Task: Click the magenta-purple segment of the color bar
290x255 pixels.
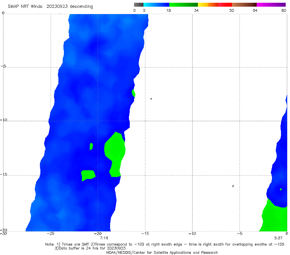Action: coord(271,5)
